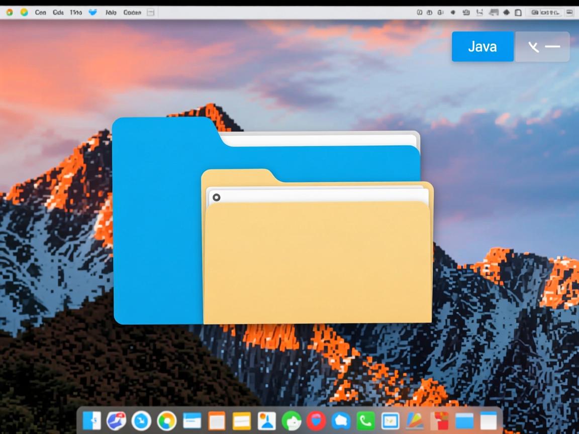579x434 pixels.
Task: Open the blue speech bubble messenger icon
Action: point(341,420)
